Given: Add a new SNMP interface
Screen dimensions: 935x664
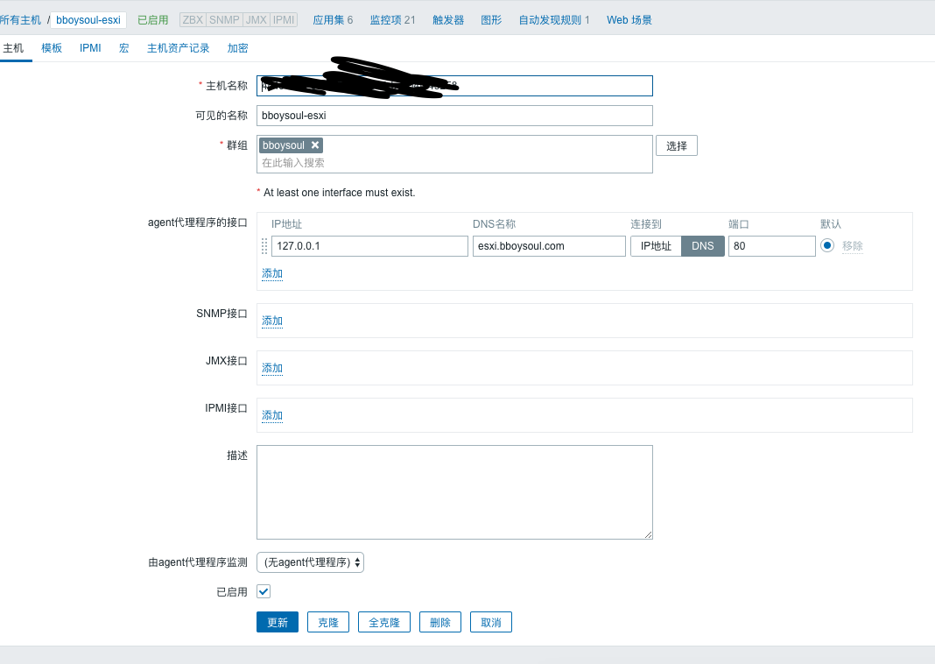Looking at the screenshot, I should coord(272,321).
